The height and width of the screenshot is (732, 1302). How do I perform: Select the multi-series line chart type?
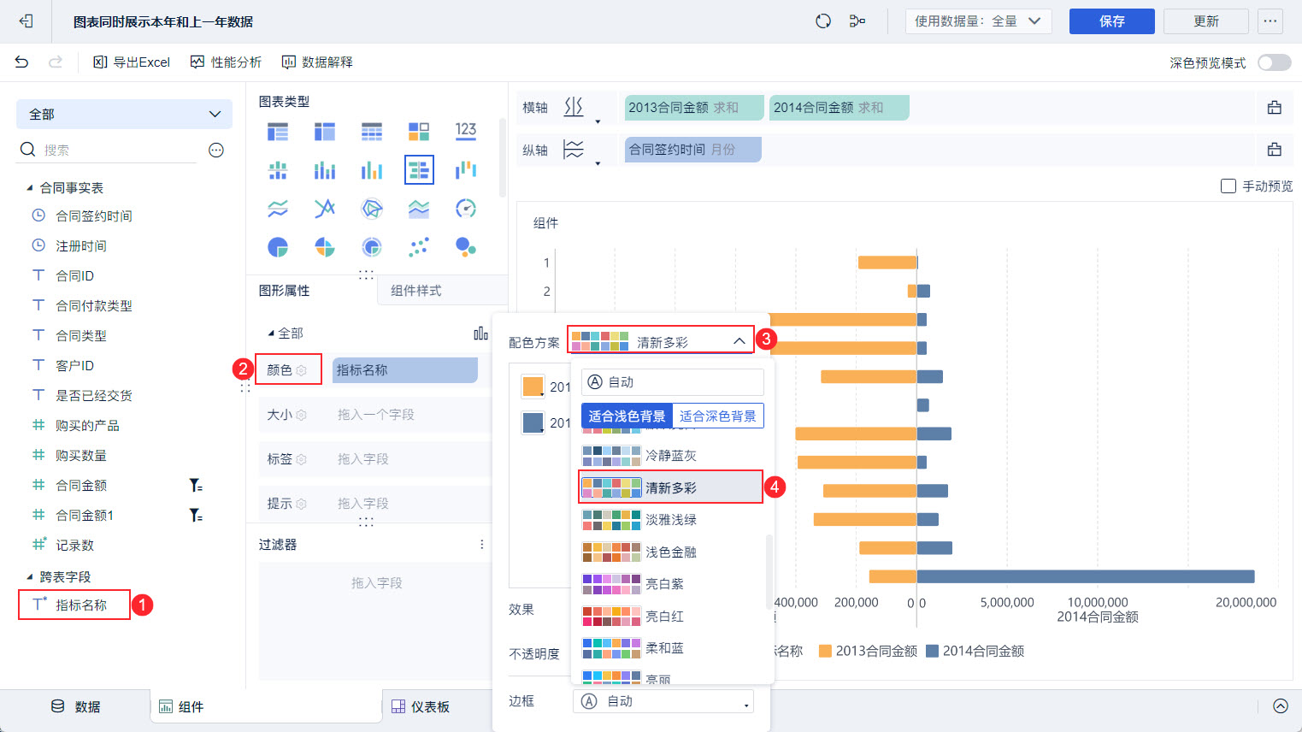pos(325,209)
